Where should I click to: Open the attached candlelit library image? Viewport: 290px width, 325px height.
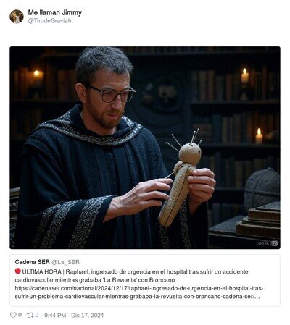click(145, 148)
